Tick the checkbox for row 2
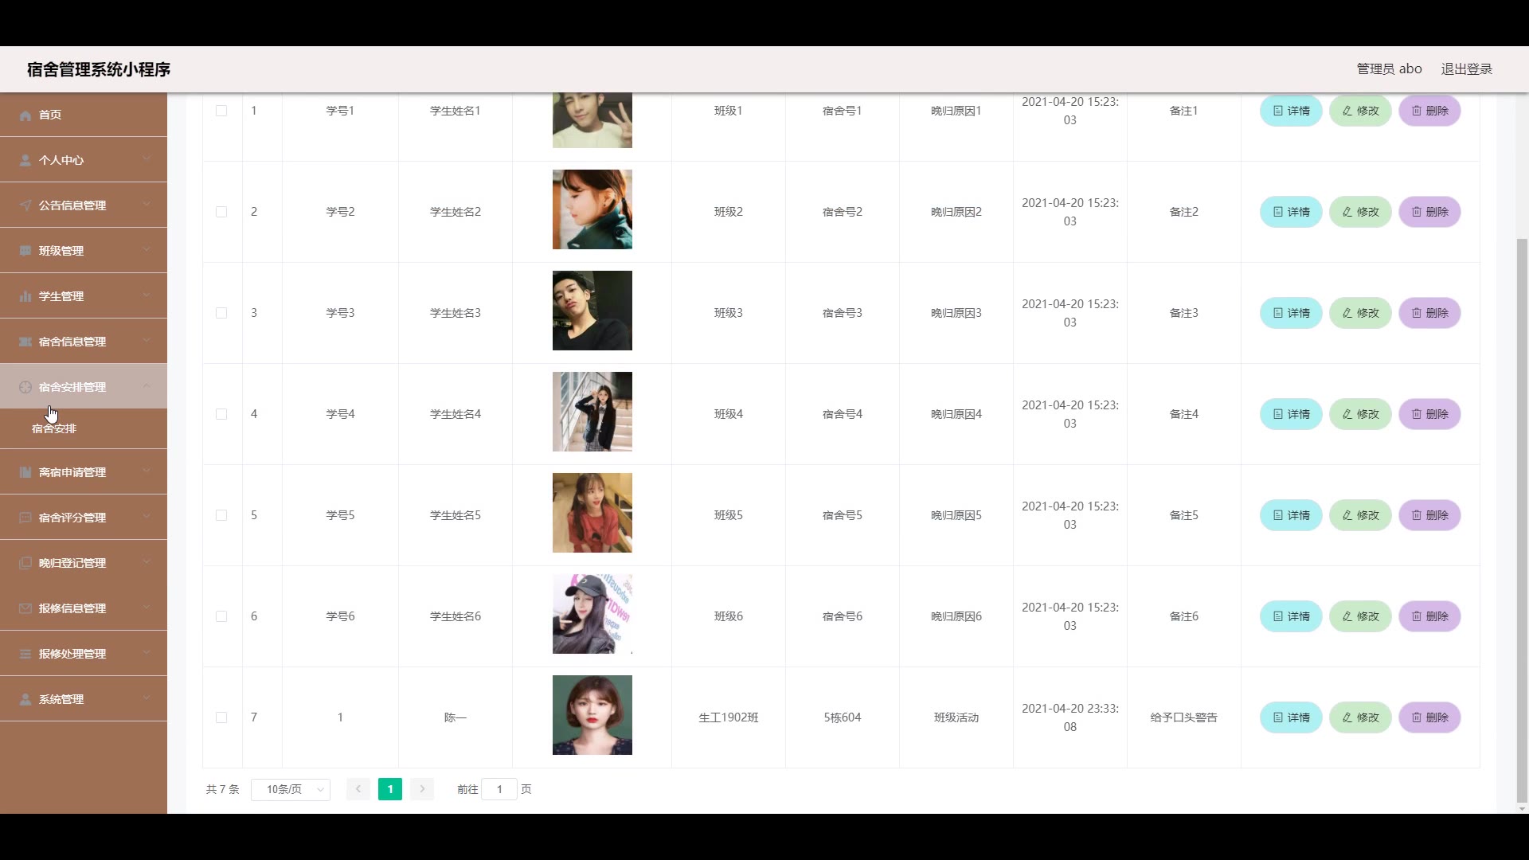 [x=221, y=212]
